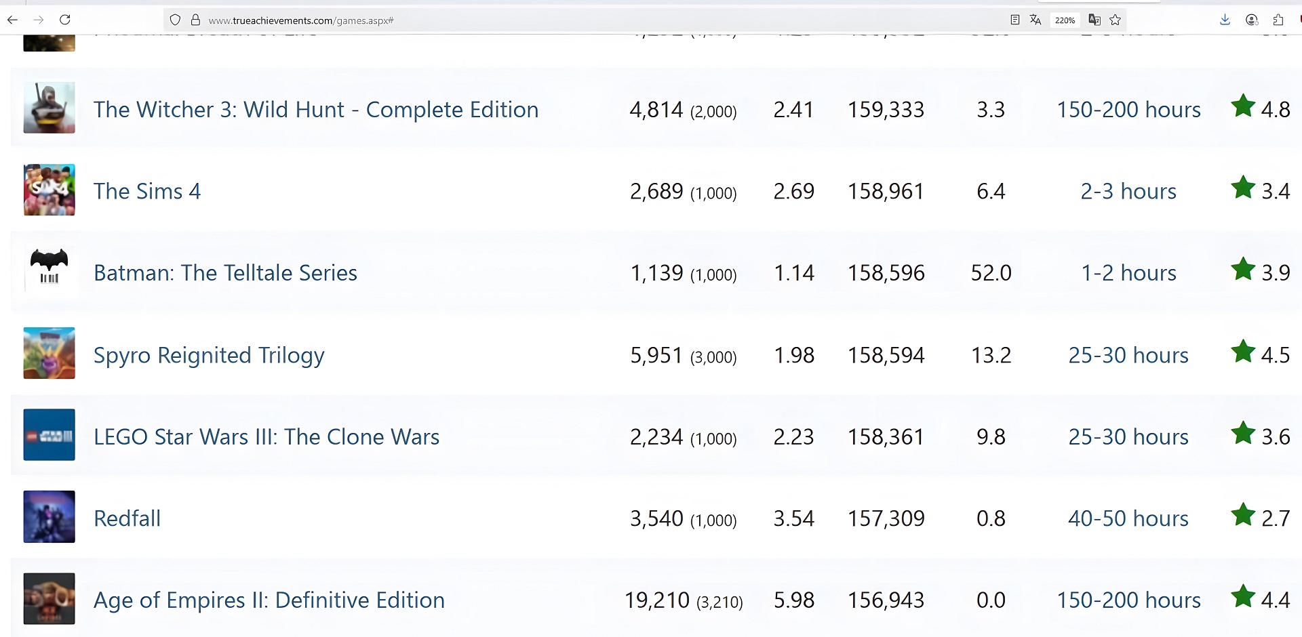Click Redfall's 40-50 hours completion estimate
Viewport: 1302px width, 637px height.
(x=1128, y=519)
